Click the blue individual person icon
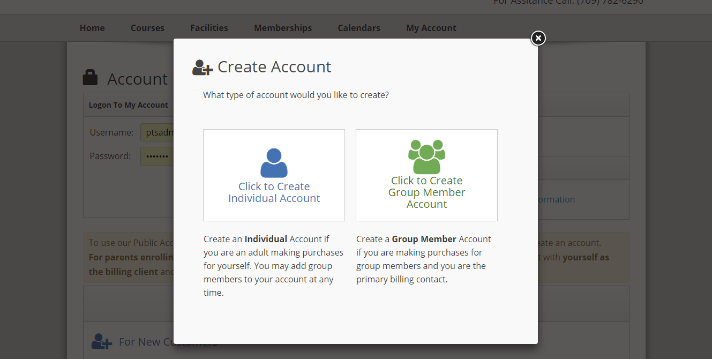The height and width of the screenshot is (359, 712). pos(274,163)
